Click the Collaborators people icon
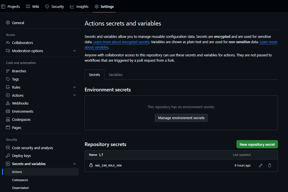The image size is (288, 192). coord(8,43)
